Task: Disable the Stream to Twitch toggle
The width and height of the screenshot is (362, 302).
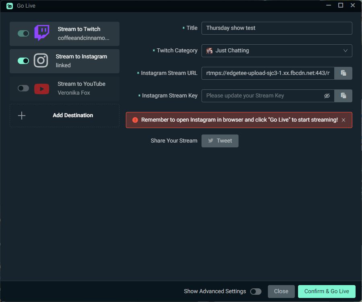Action: pyautogui.click(x=23, y=33)
